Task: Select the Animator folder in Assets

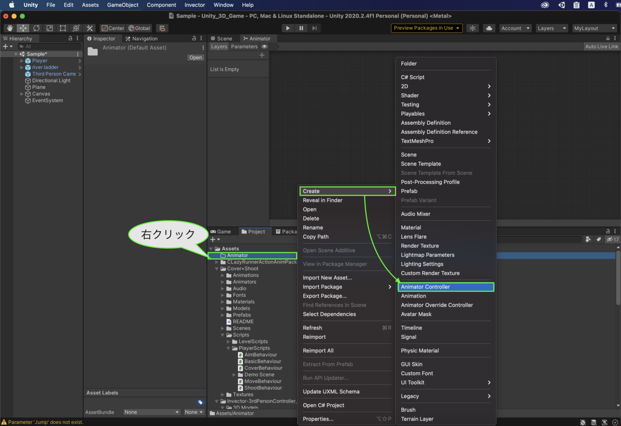Action: [x=253, y=255]
